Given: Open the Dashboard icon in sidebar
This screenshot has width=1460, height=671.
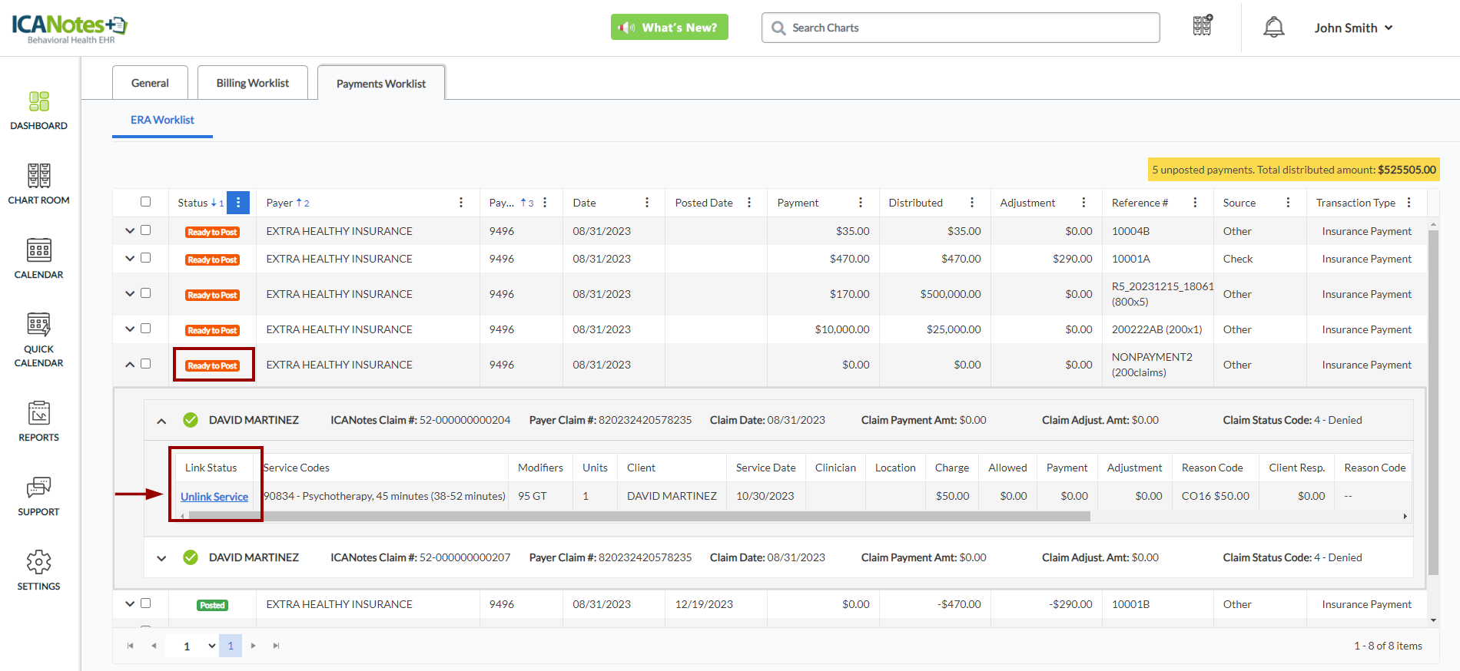Looking at the screenshot, I should pyautogui.click(x=38, y=101).
